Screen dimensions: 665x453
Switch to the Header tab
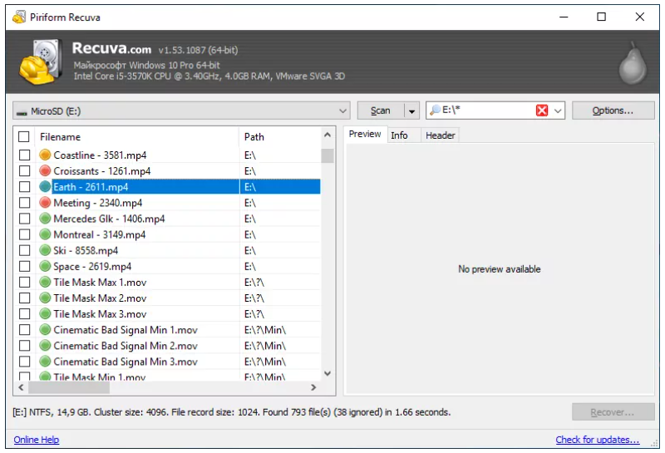click(x=441, y=135)
